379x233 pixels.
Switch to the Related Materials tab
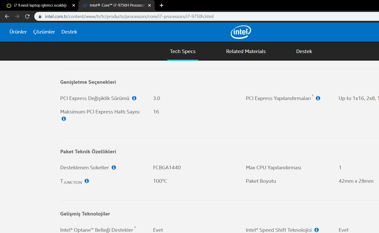coord(246,51)
